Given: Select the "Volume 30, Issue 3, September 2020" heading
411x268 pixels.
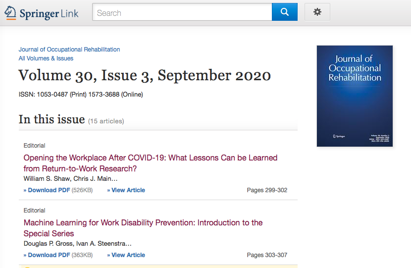Looking at the screenshot, I should coord(145,75).
